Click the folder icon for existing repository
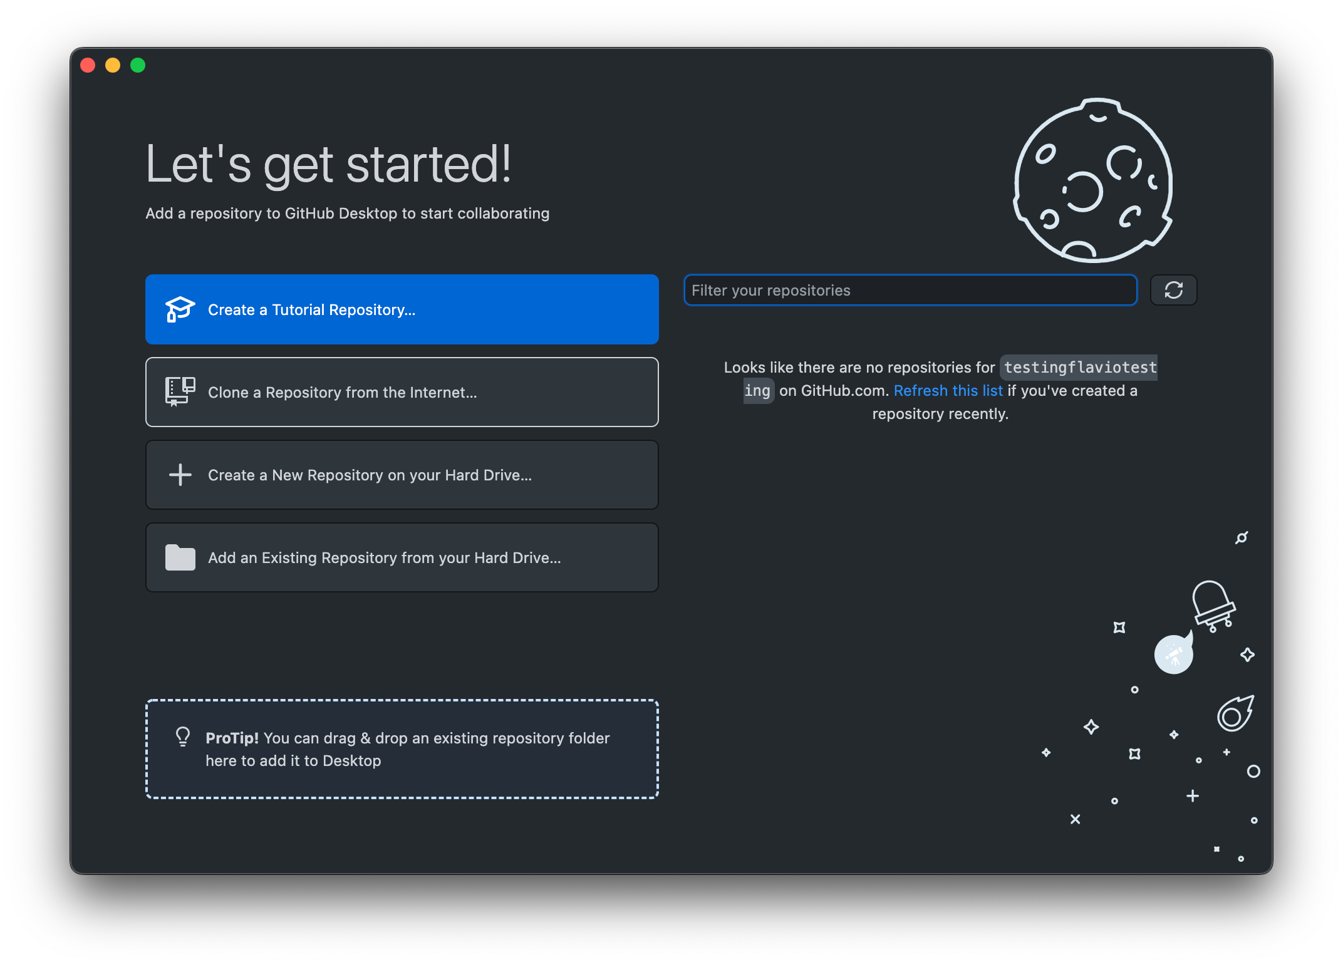Screen dimensions: 1343x967 (180, 557)
